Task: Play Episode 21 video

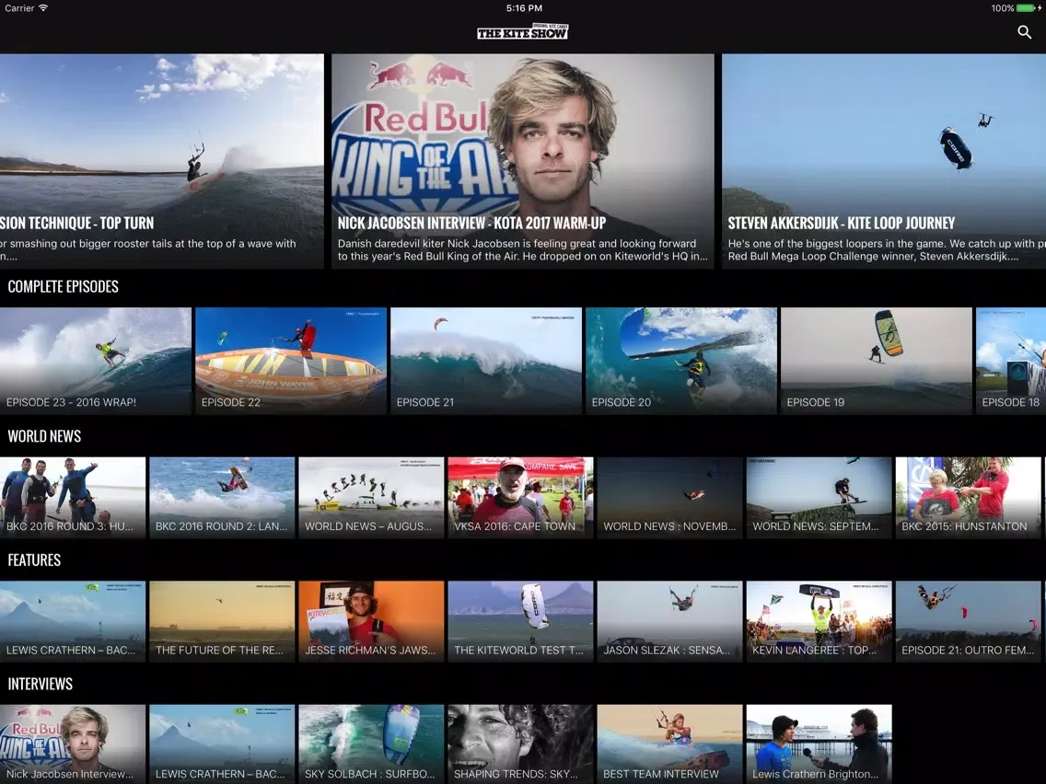Action: tap(485, 361)
